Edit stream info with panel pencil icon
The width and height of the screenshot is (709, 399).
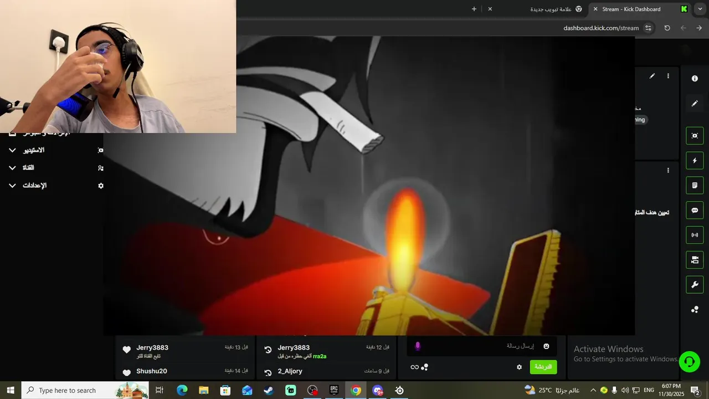pyautogui.click(x=653, y=76)
